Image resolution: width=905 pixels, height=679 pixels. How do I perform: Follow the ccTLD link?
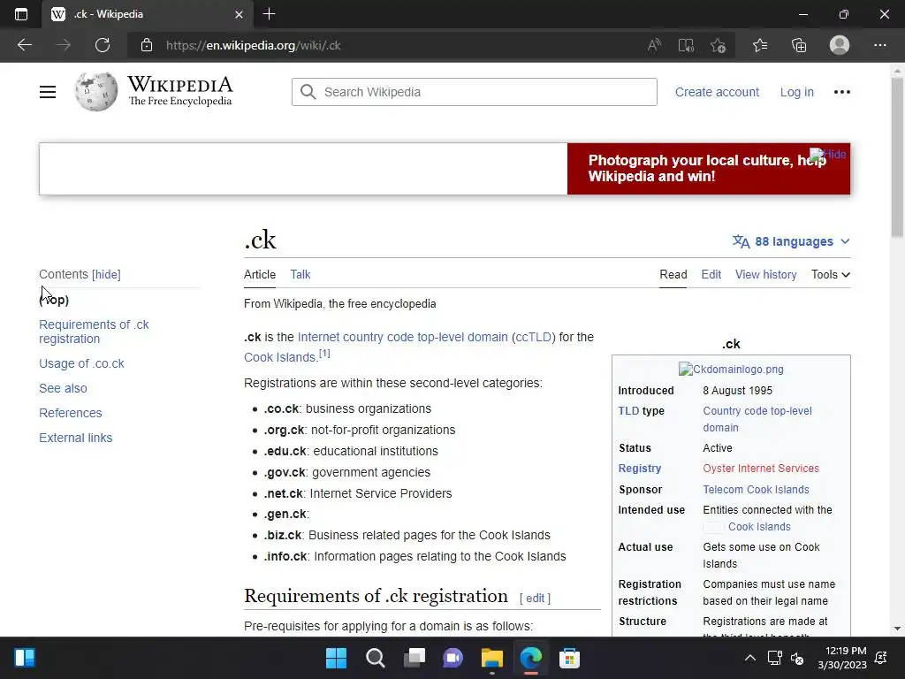pyautogui.click(x=533, y=337)
